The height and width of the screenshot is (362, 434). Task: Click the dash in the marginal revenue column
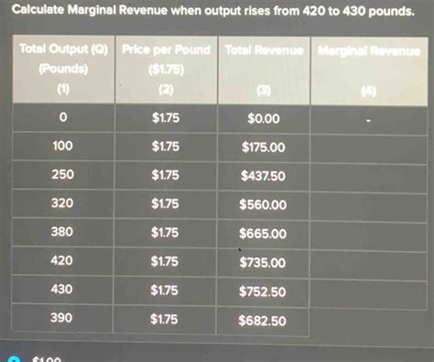tap(369, 121)
